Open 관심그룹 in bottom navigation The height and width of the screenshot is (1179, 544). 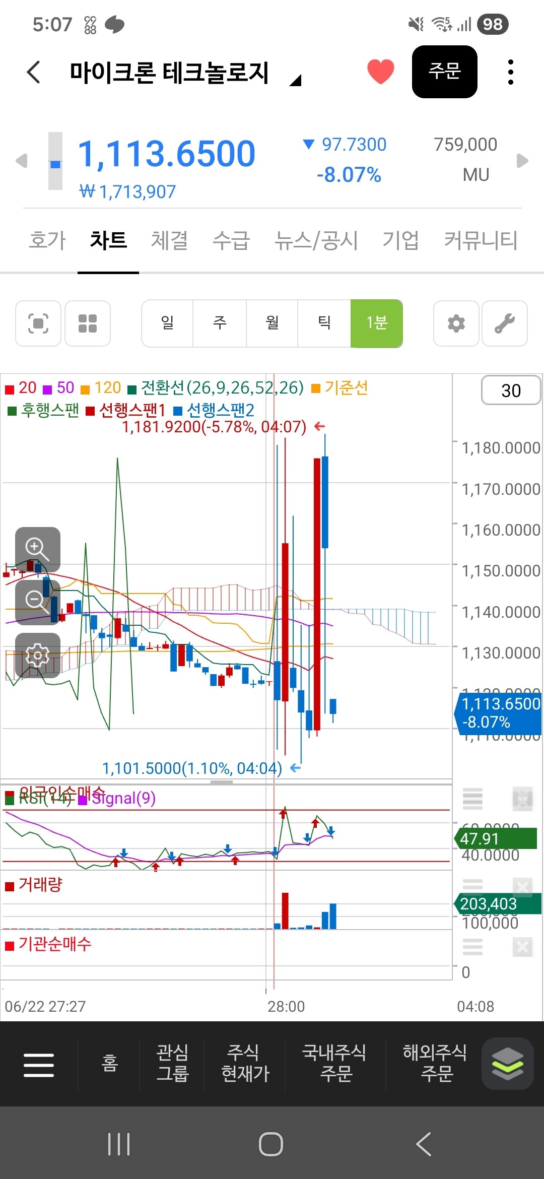[x=172, y=1063]
